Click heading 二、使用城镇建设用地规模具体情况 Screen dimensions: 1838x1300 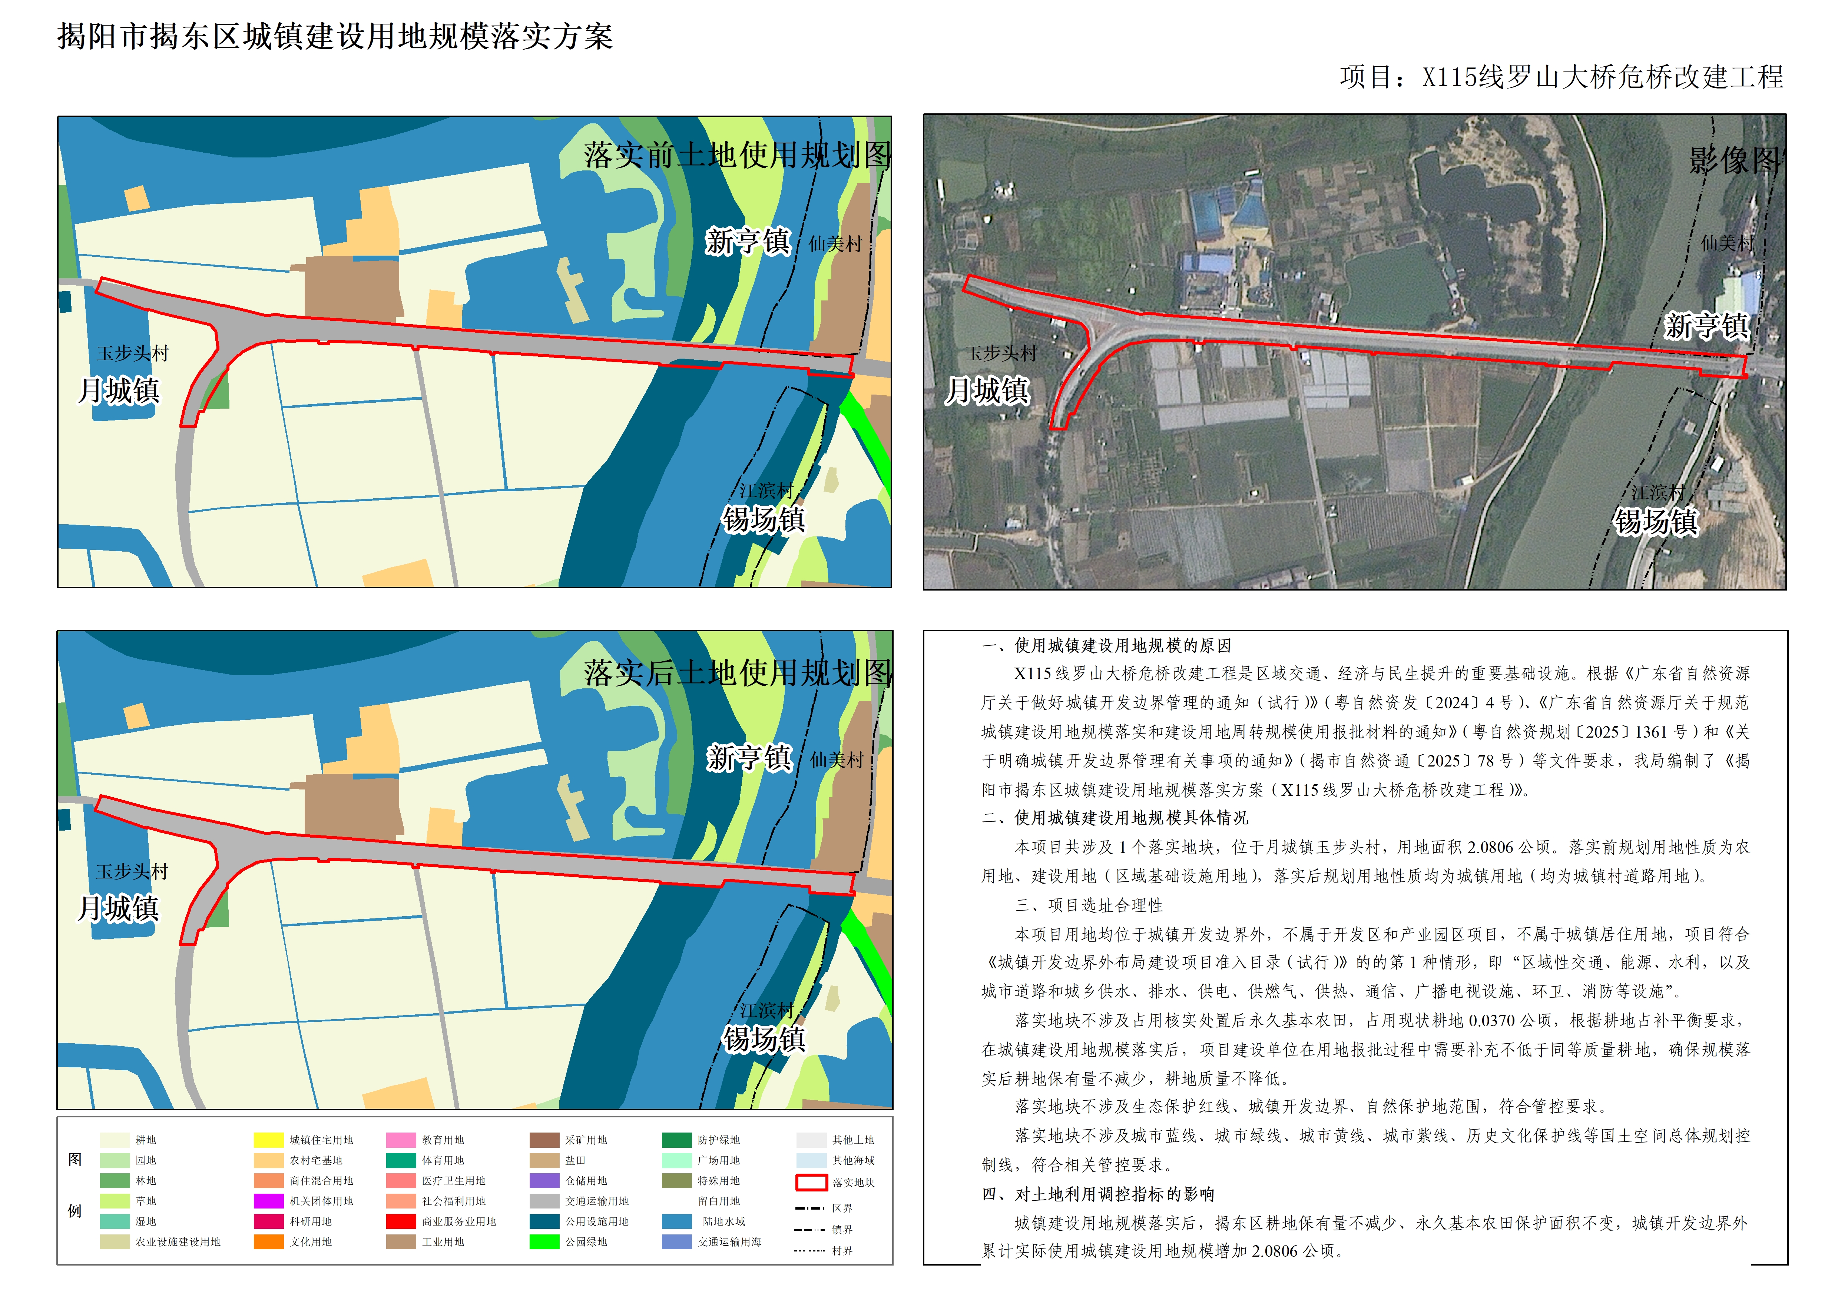coord(1115,817)
